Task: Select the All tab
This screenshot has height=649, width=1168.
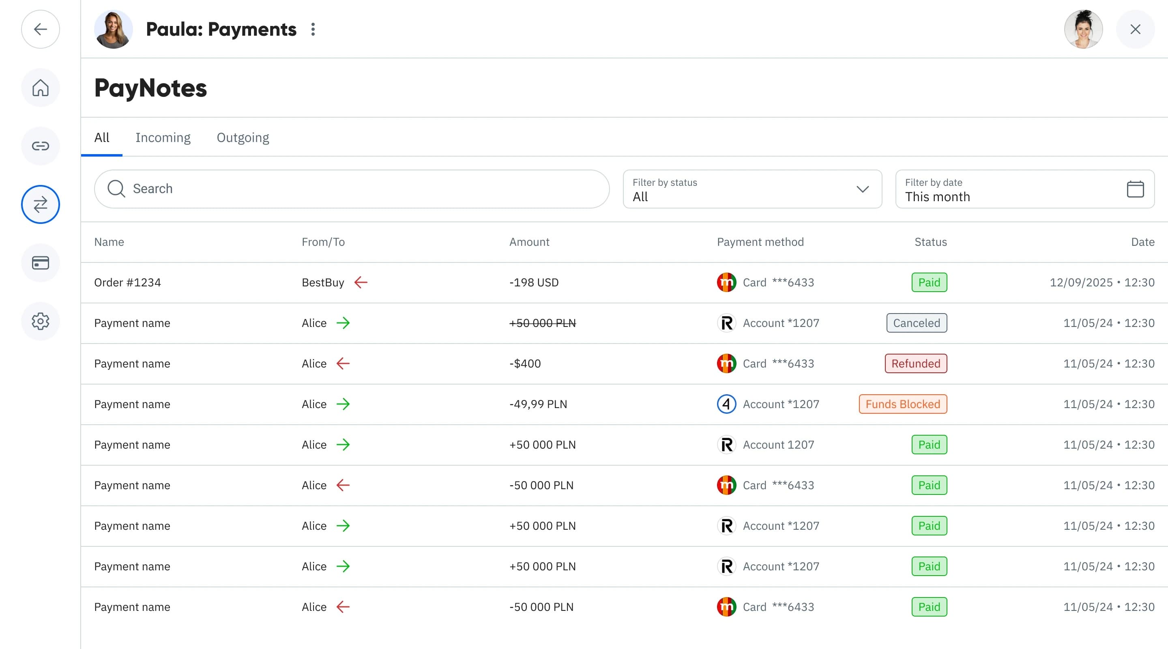Action: tap(101, 138)
